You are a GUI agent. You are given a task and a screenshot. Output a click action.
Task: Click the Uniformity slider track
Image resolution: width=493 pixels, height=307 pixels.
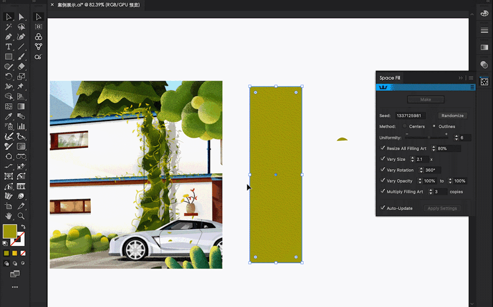tap(426, 138)
